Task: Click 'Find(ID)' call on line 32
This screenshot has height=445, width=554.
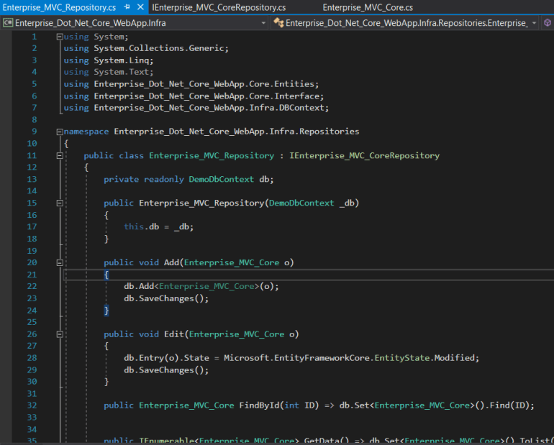Action: 509,405
